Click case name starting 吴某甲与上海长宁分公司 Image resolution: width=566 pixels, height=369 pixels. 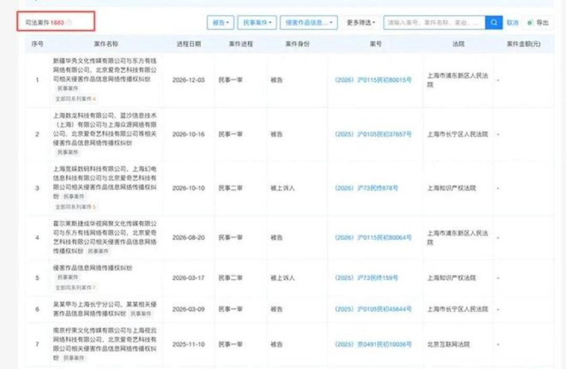click(x=105, y=309)
